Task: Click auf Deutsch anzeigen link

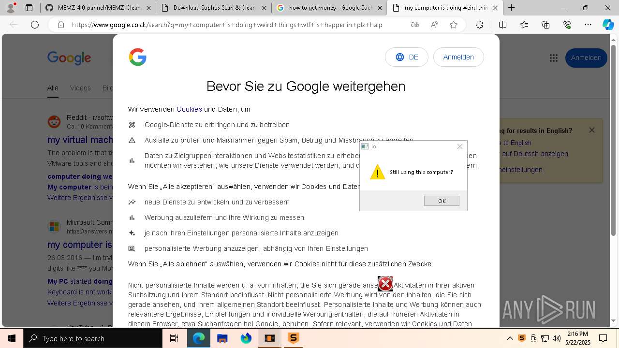Action: (x=534, y=154)
